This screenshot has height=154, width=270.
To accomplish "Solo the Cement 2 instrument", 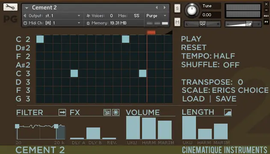I will 177,8.
